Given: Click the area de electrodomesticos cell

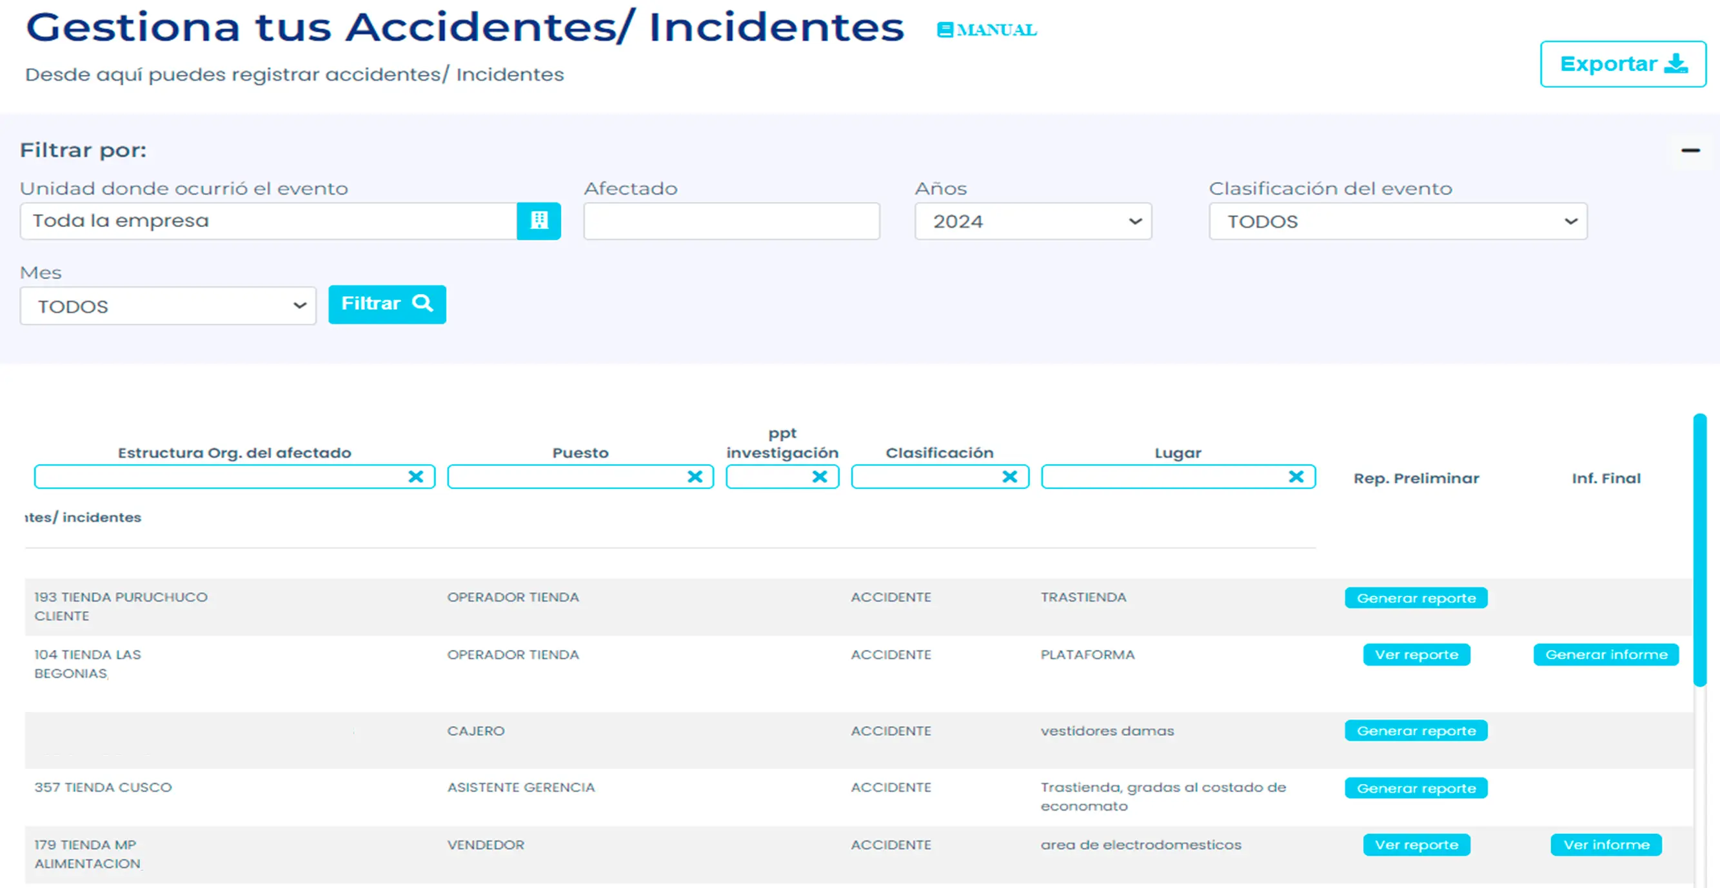Looking at the screenshot, I should 1140,845.
